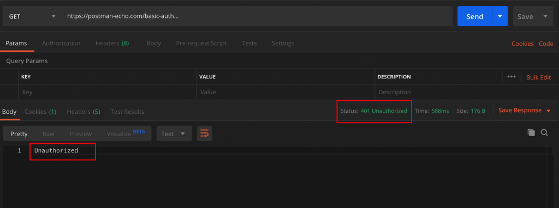Open the response Headers (5) tab
Viewport: 559px width, 208px height.
[x=84, y=112]
